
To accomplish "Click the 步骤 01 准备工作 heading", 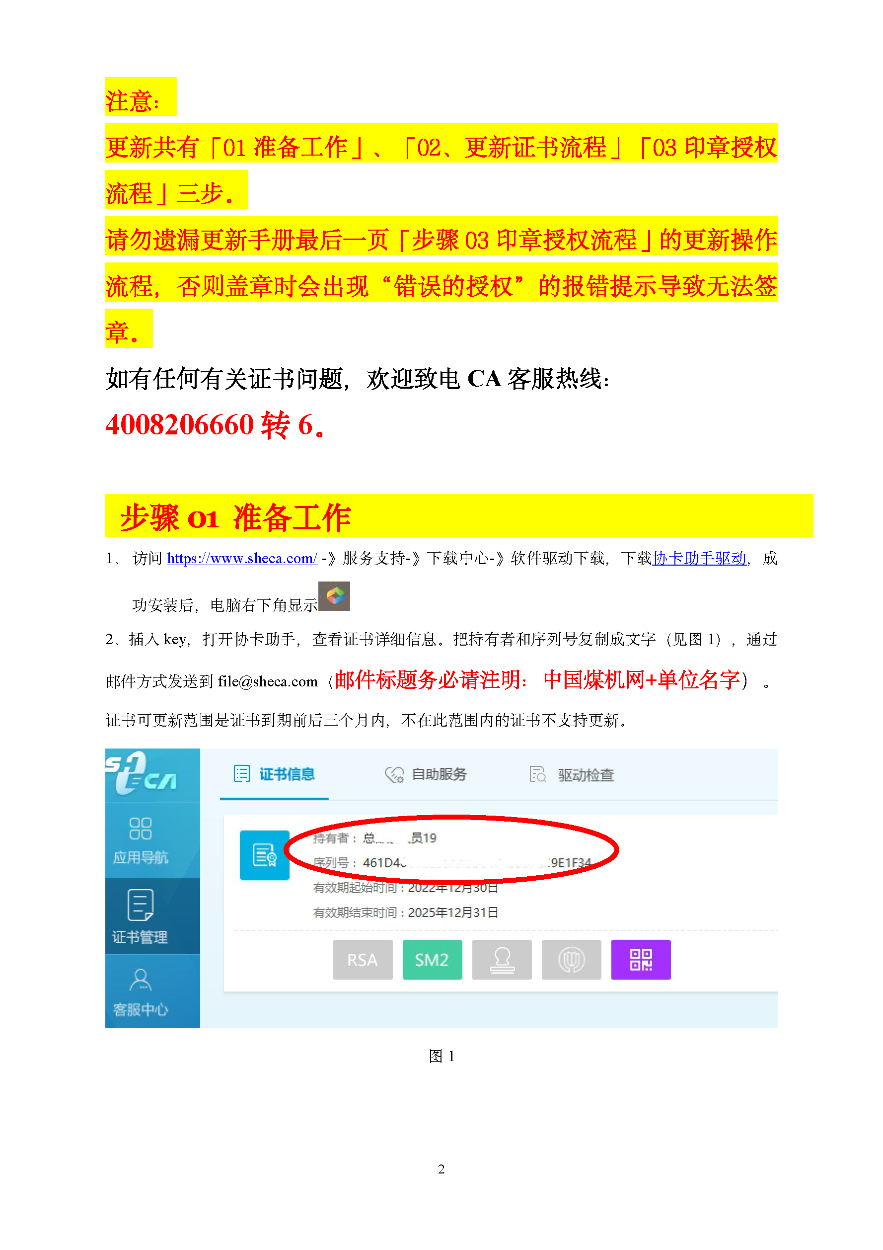I will click(x=235, y=517).
